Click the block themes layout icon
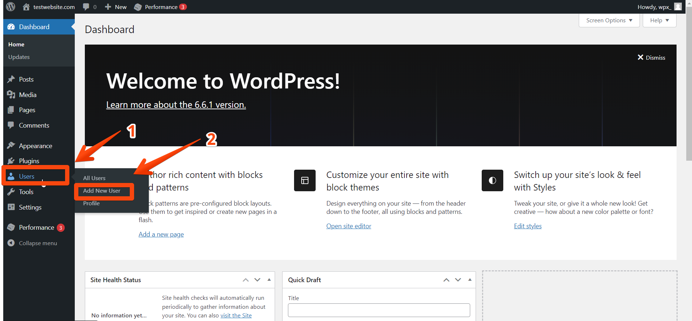Screen dimensions: 692x321 tap(305, 180)
